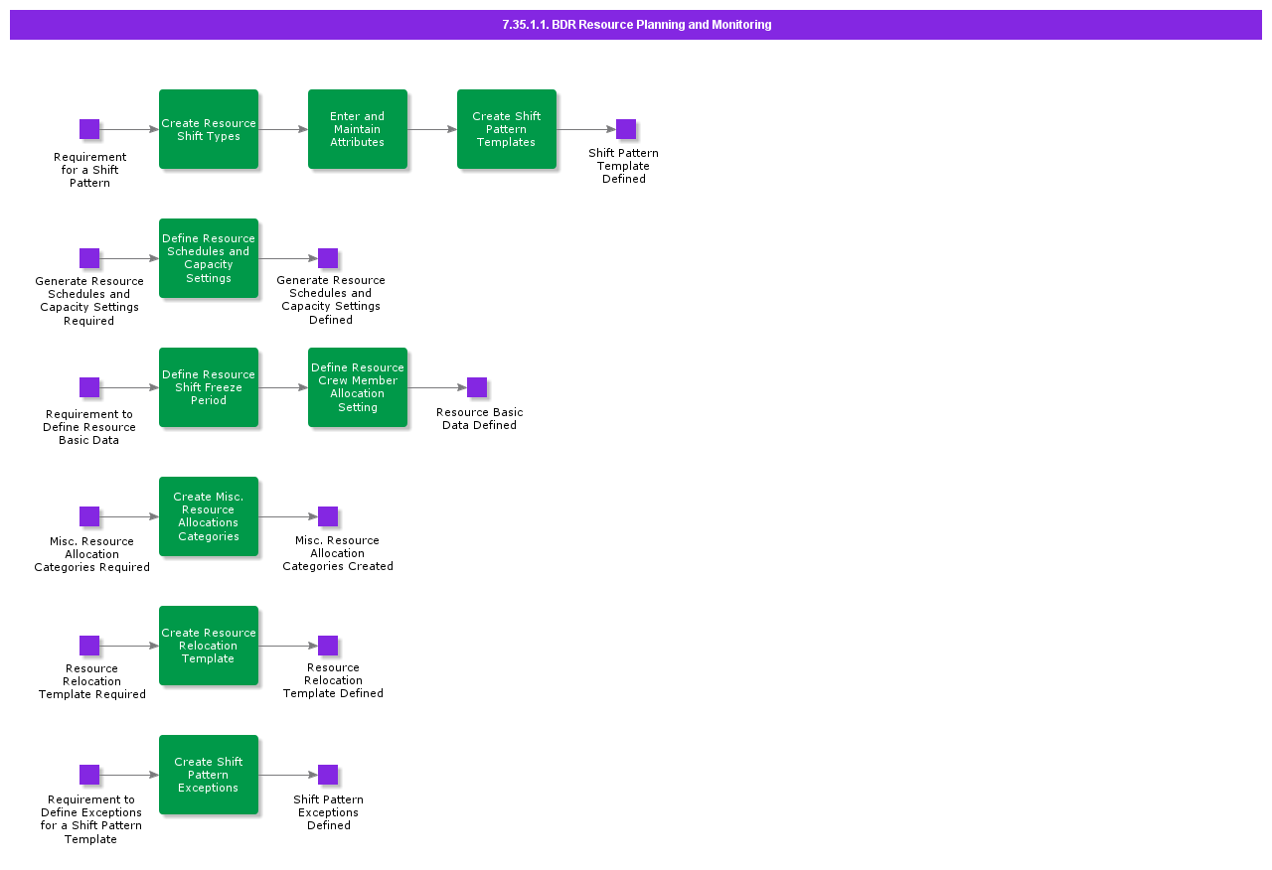The image size is (1272, 870).
Task: Open the 'Enter and Maintain Attributes' process step
Action: pyautogui.click(x=358, y=129)
